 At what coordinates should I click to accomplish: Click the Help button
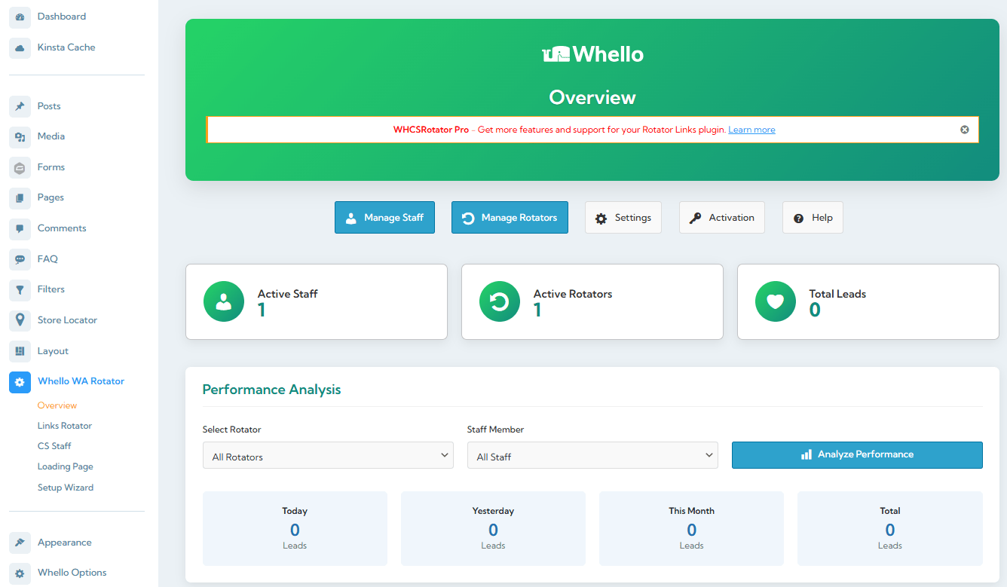(x=813, y=218)
